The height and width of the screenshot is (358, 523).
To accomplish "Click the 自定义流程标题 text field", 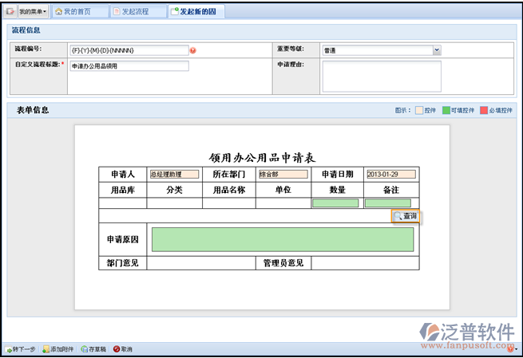I will pyautogui.click(x=129, y=66).
